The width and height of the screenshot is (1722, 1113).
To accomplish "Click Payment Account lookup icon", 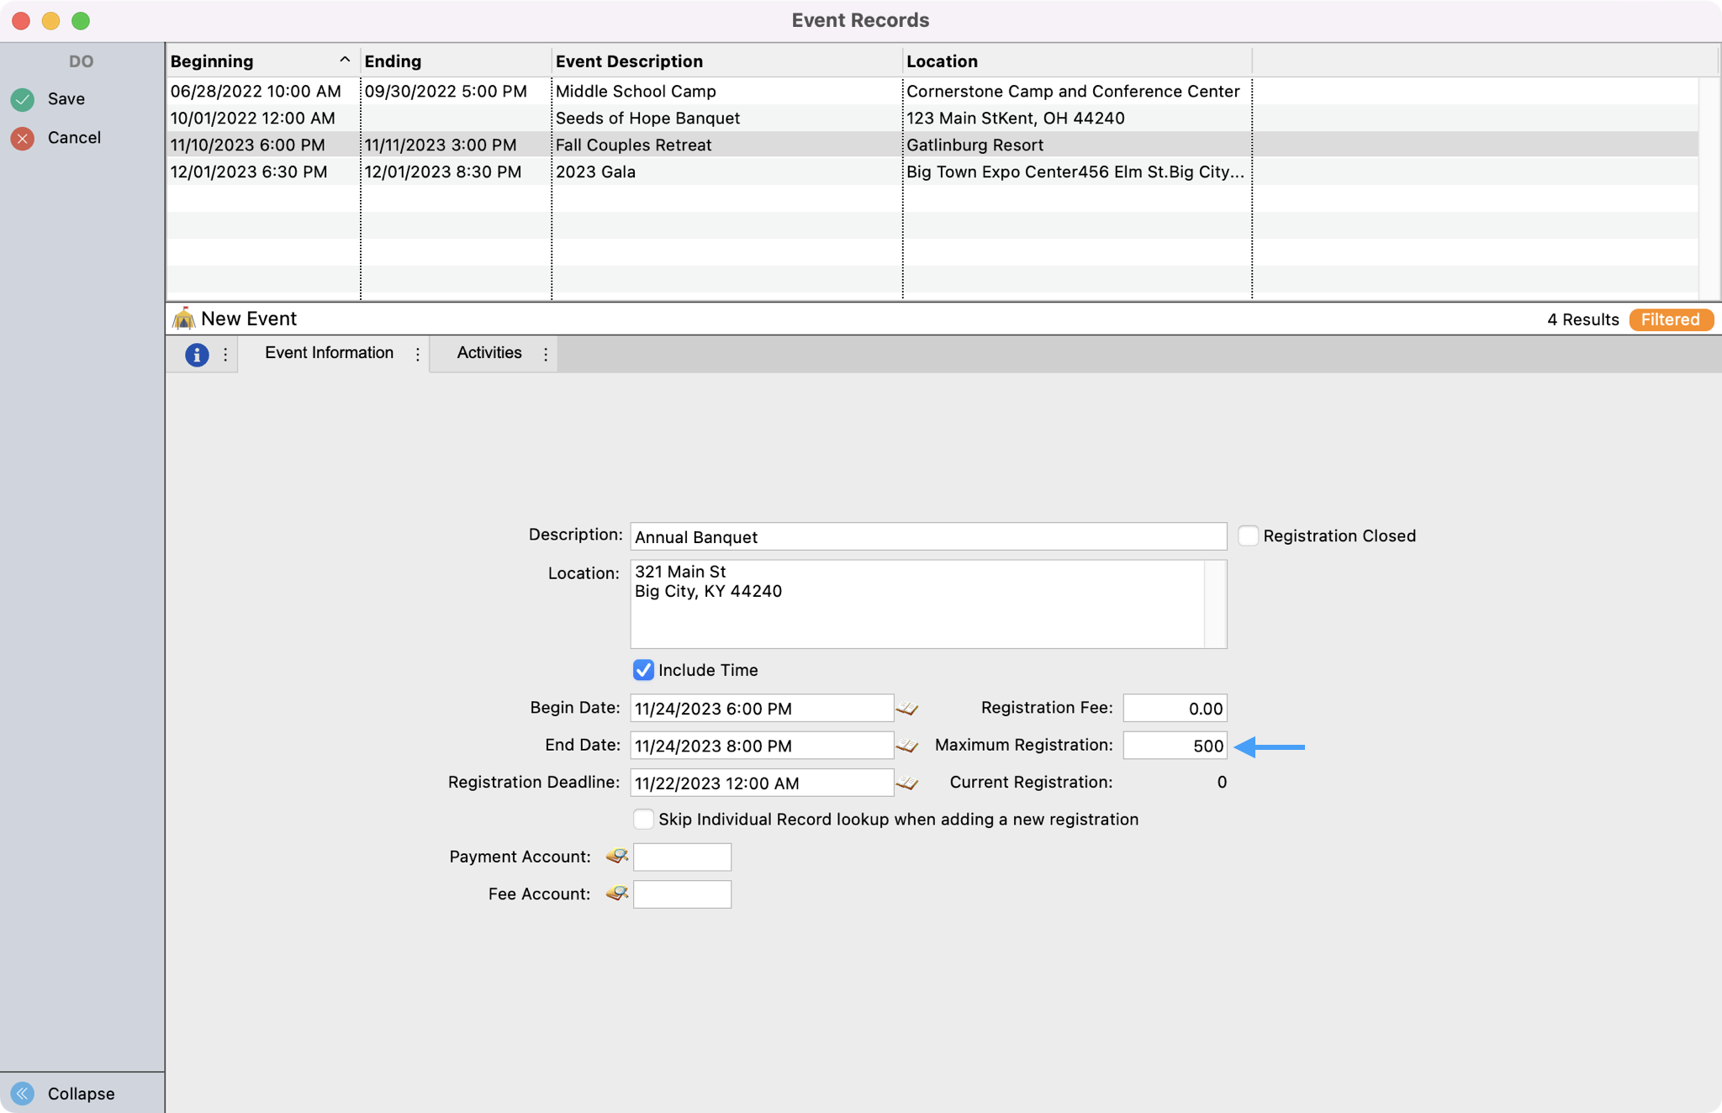I will [616, 857].
